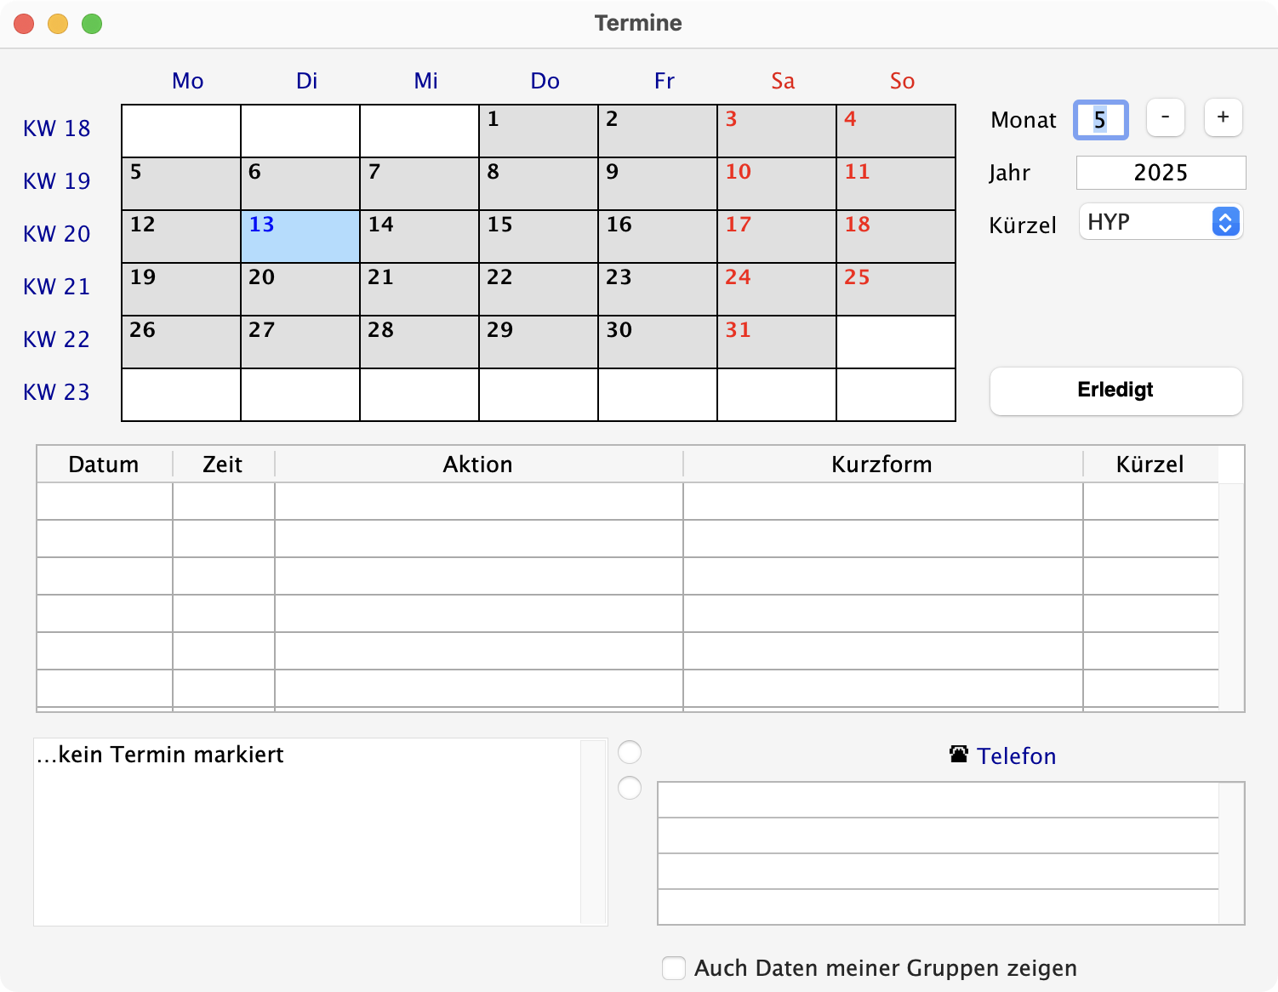The height and width of the screenshot is (992, 1278).
Task: Click the KW 20 week label
Action: [x=57, y=234]
